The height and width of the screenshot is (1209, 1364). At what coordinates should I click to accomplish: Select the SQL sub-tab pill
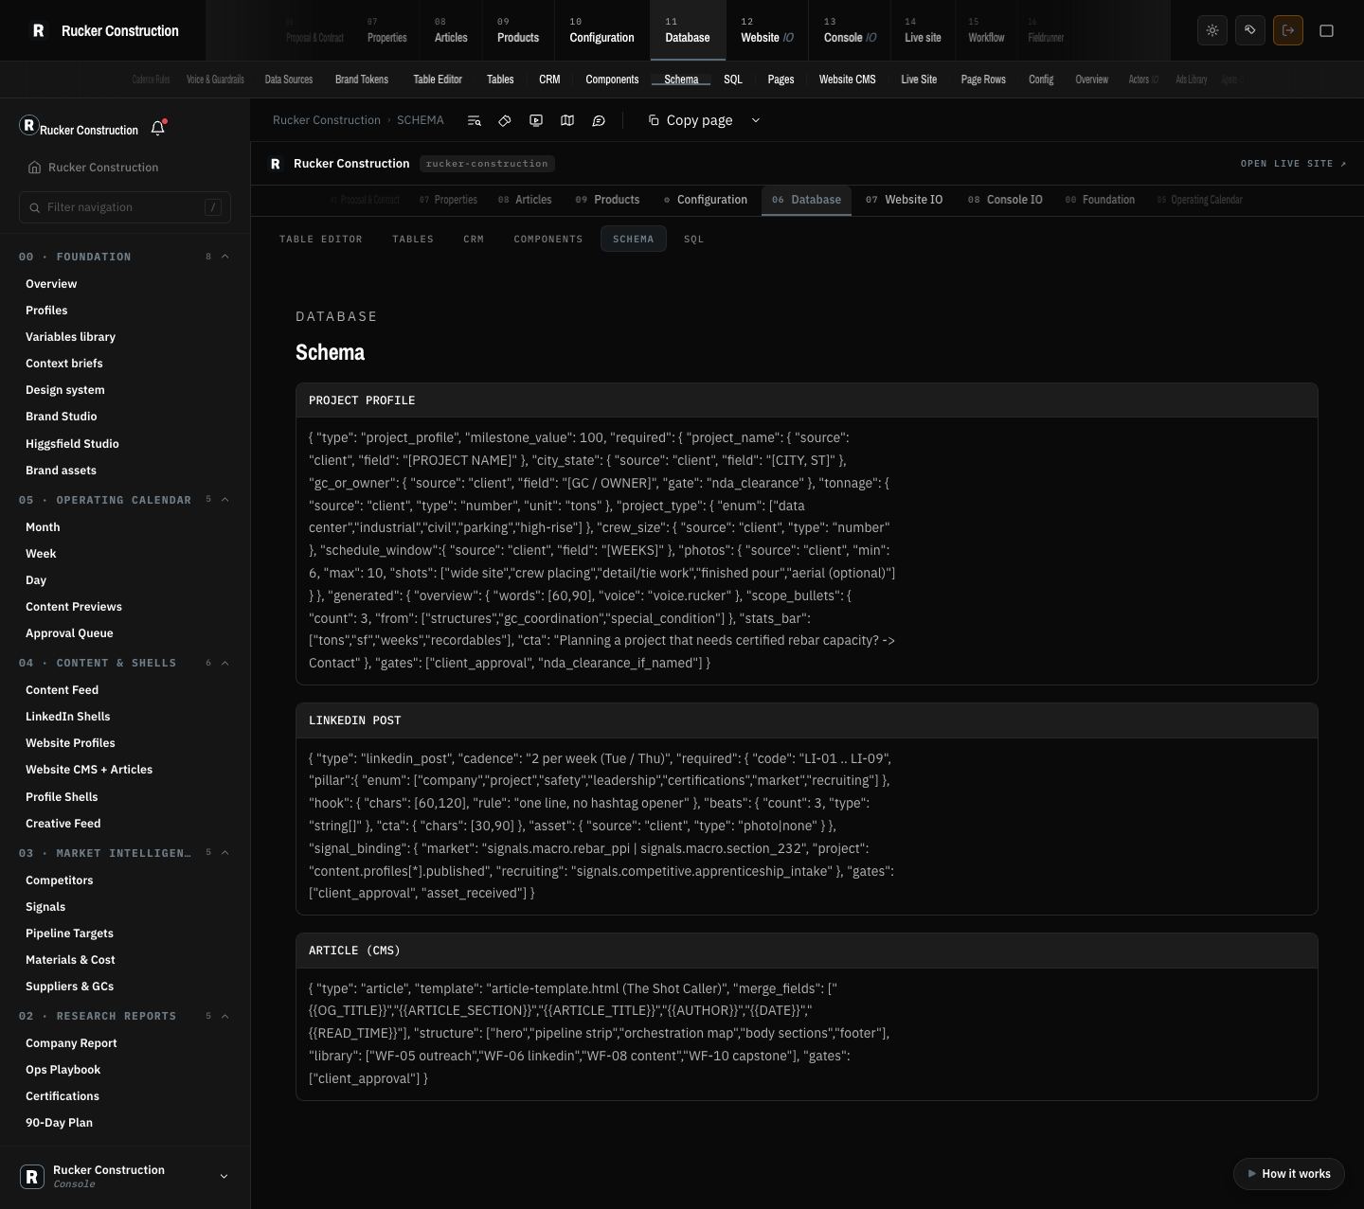coord(694,240)
